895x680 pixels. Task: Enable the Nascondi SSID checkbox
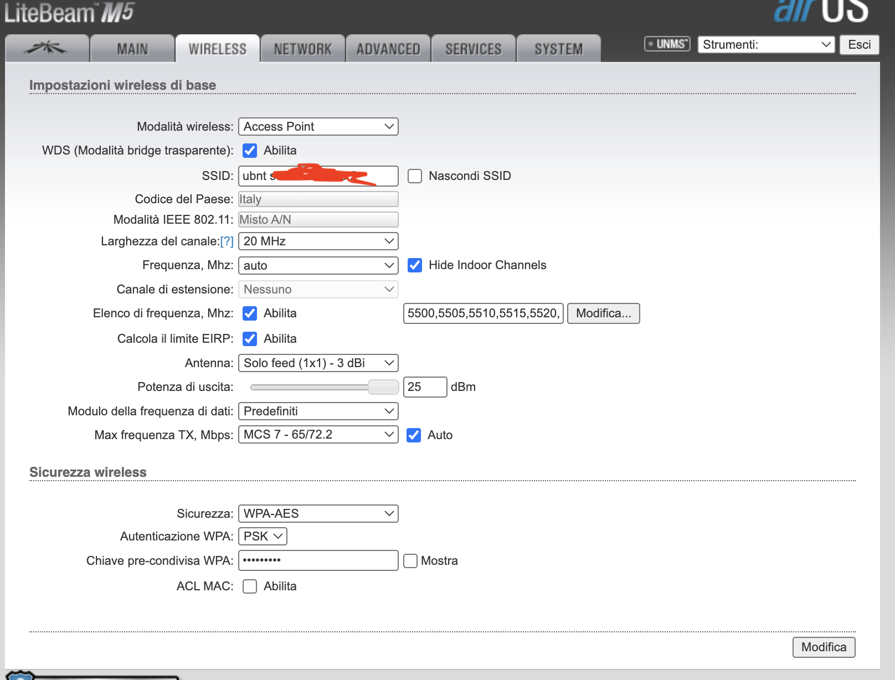click(415, 176)
